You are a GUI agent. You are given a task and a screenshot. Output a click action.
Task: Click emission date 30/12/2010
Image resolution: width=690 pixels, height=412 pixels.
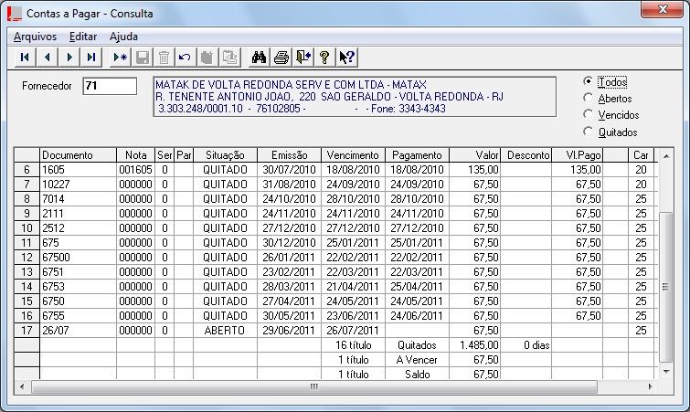pos(289,243)
